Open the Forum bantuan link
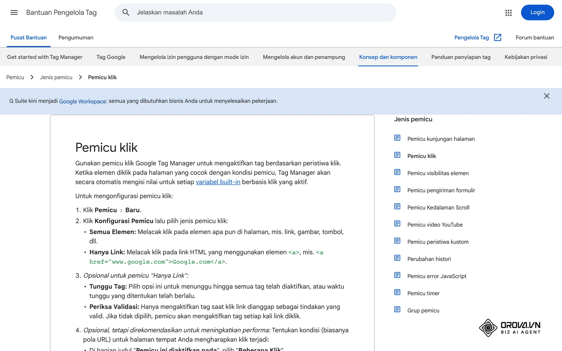562x351 pixels. tap(535, 38)
